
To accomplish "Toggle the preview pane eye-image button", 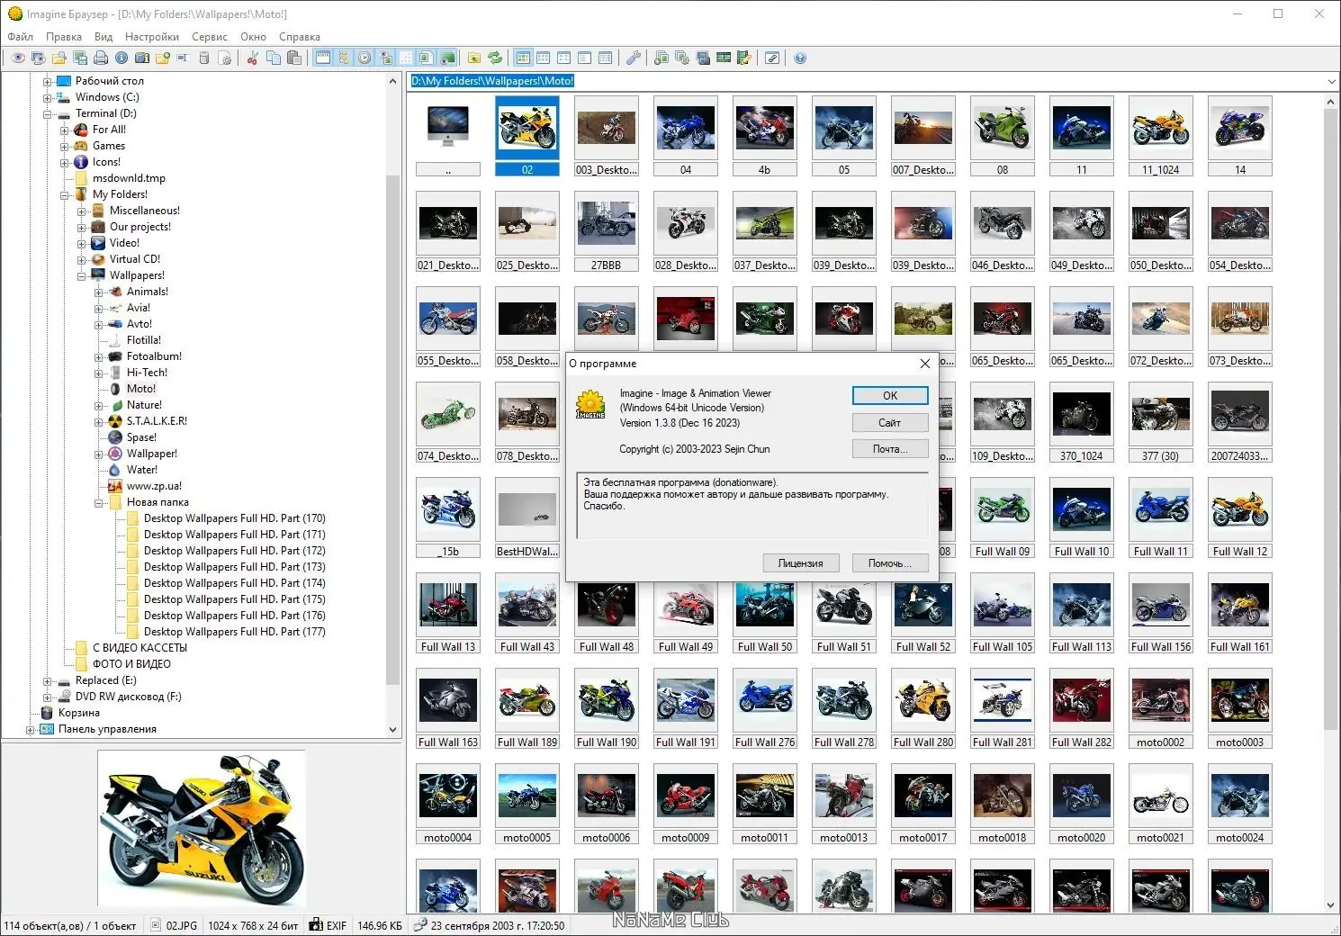I will (x=385, y=58).
